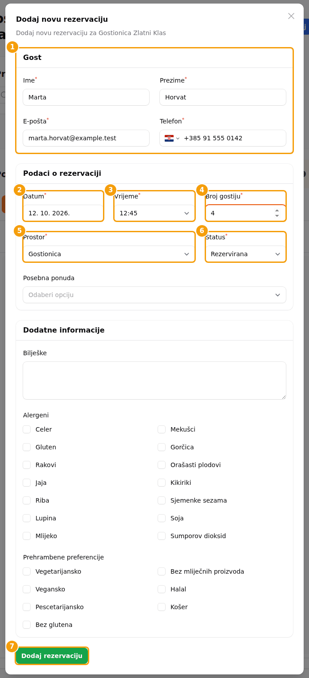309x678 pixels.
Task: Click the E-pošta email input field
Action: [x=86, y=138]
